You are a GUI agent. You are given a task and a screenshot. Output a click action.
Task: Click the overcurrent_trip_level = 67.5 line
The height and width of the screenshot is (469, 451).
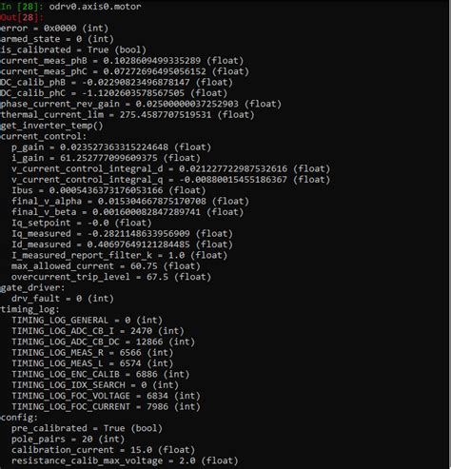(x=111, y=277)
